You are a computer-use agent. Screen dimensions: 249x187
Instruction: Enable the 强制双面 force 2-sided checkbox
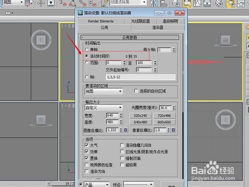[122, 158]
